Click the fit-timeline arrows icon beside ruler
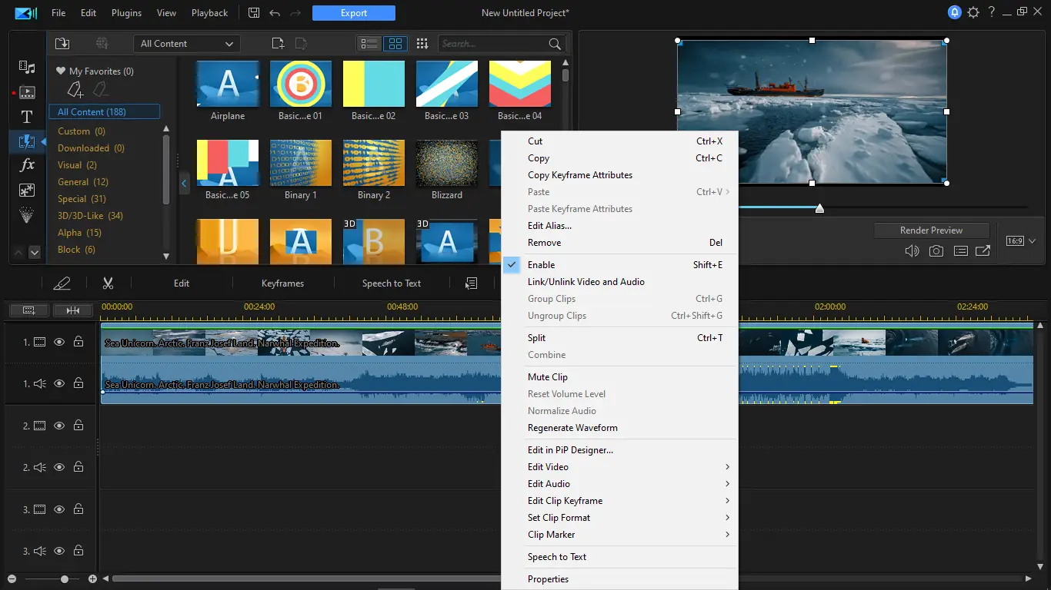The width and height of the screenshot is (1051, 590). tap(73, 310)
